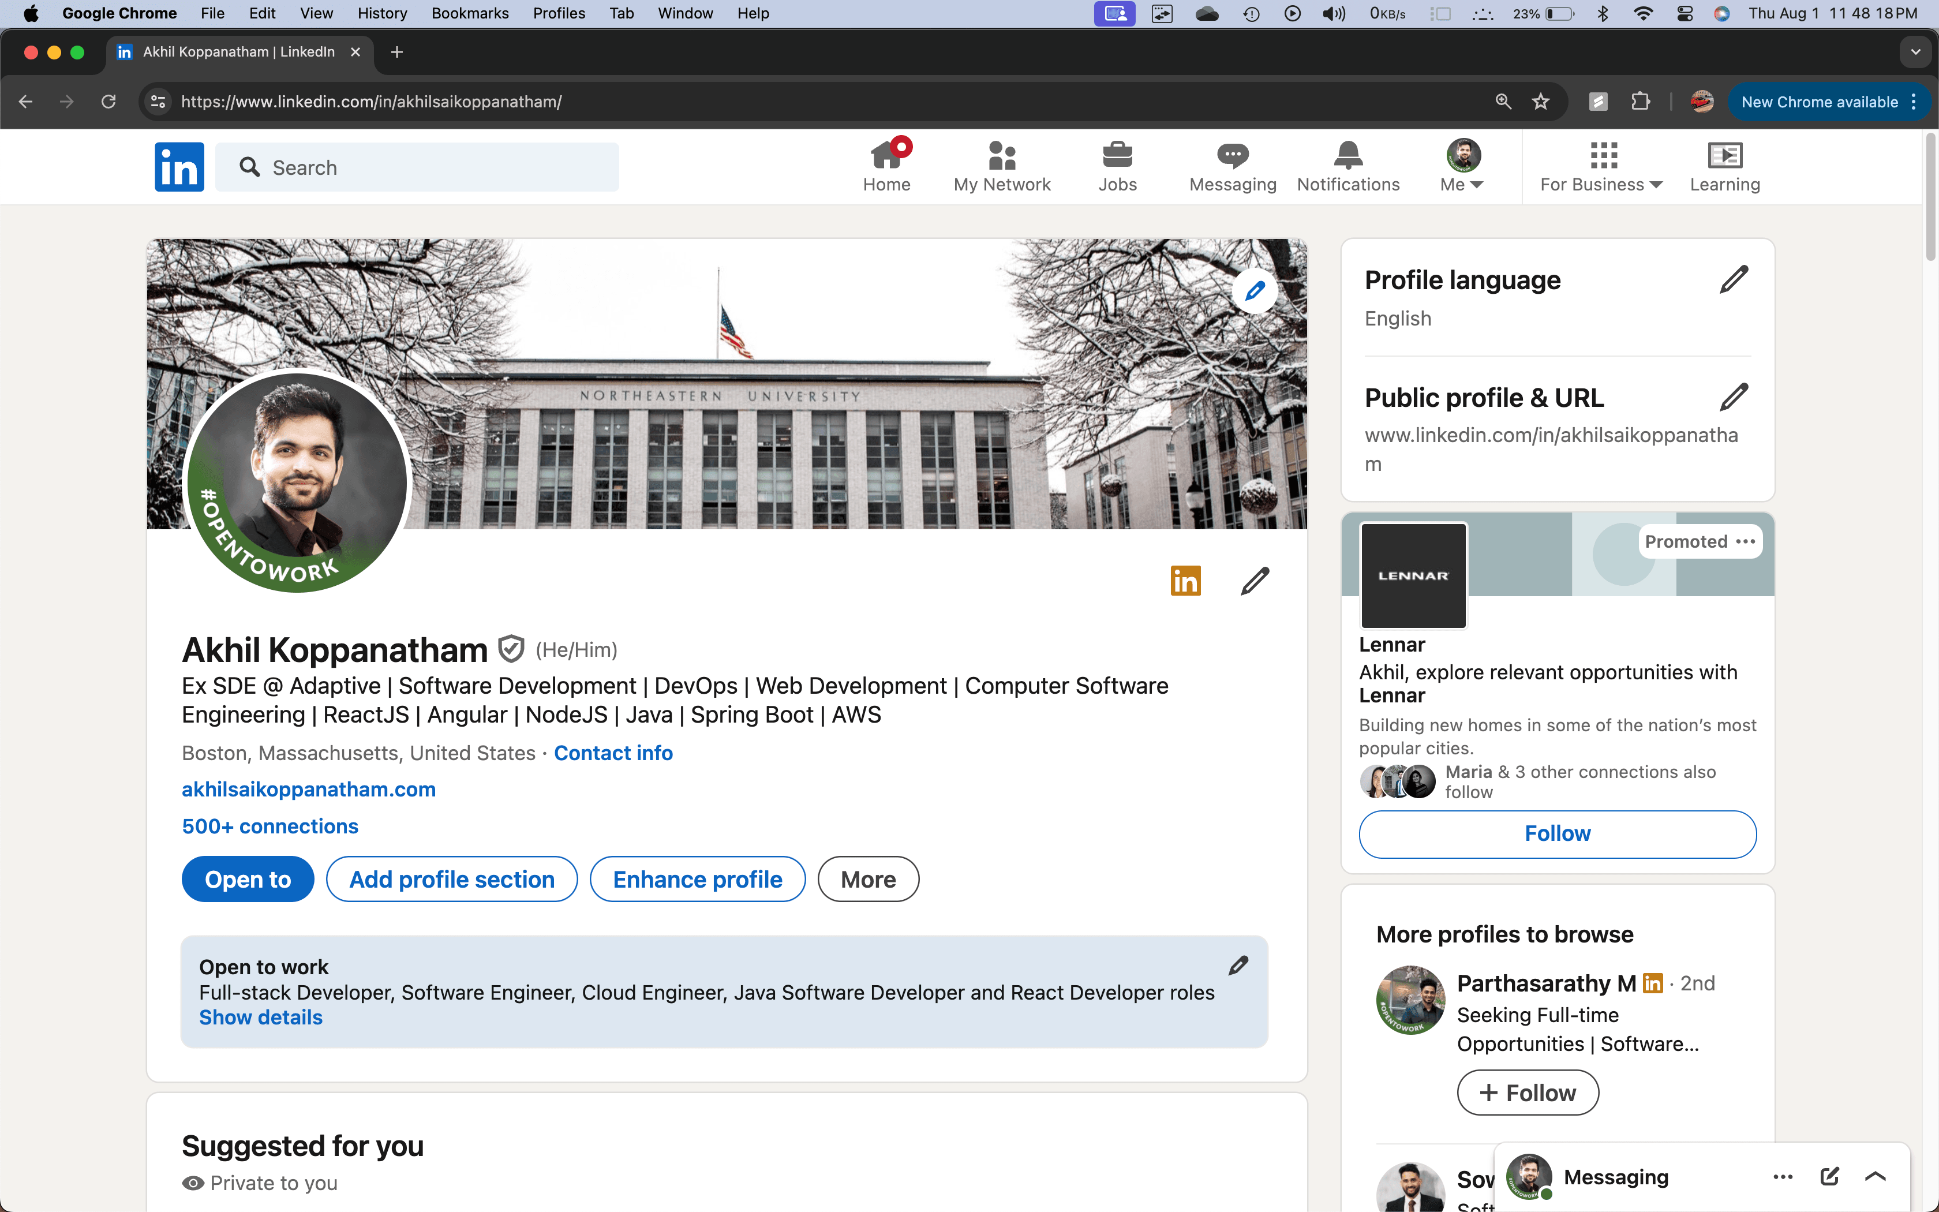Edit Profile language pencil icon

(x=1734, y=280)
